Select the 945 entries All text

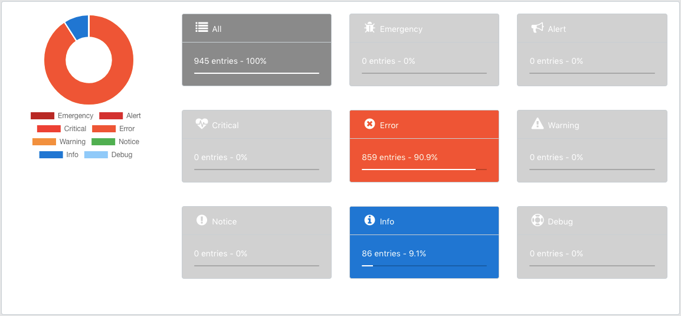coord(230,61)
